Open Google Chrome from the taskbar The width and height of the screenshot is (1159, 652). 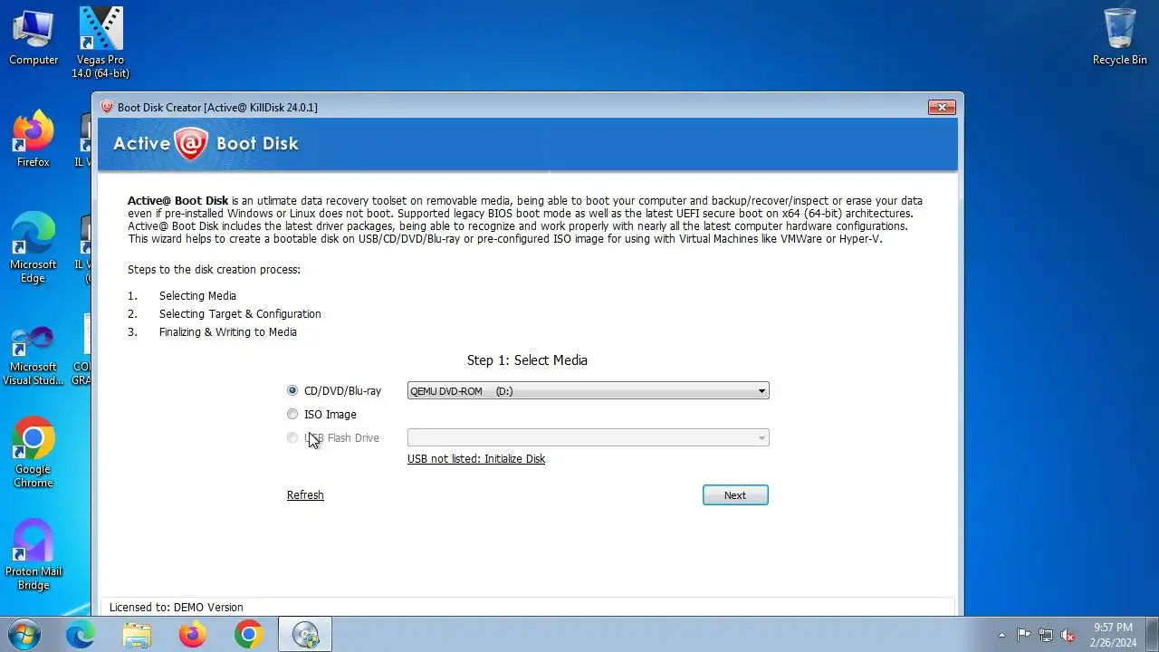[249, 635]
